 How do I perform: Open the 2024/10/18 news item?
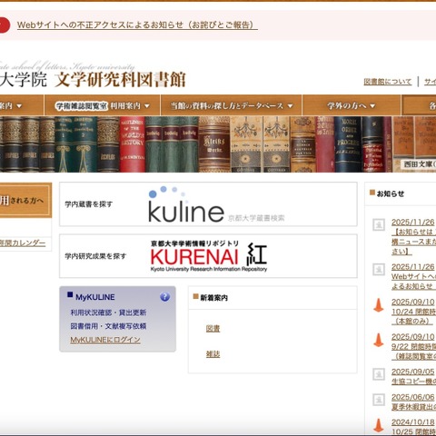(x=413, y=427)
